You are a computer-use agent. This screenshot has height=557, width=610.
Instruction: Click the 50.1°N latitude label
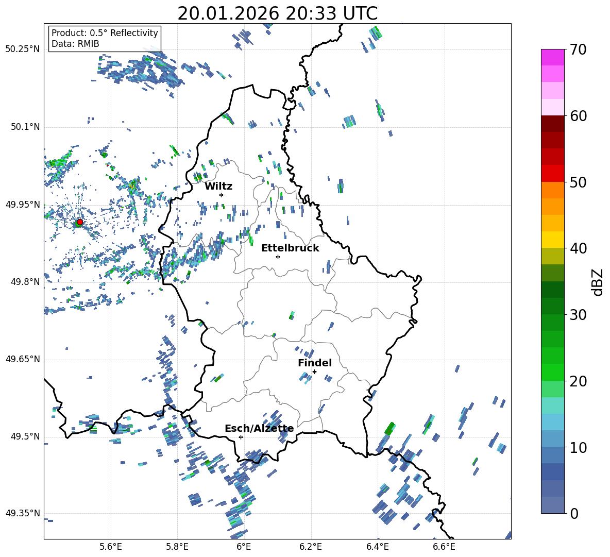[25, 127]
